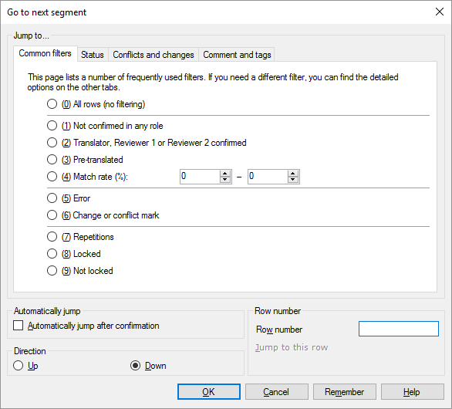Set direction to Up
The width and height of the screenshot is (452, 409).
(19, 366)
